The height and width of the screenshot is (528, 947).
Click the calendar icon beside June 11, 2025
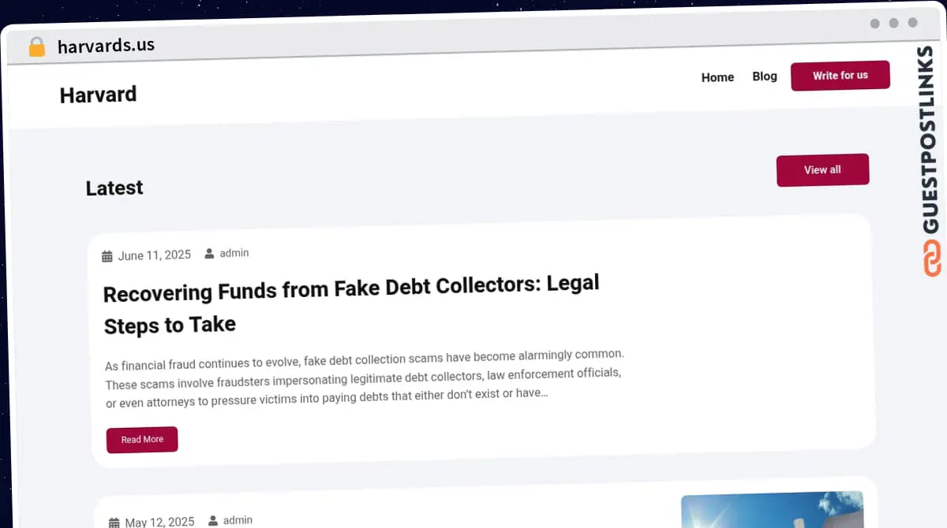click(107, 256)
